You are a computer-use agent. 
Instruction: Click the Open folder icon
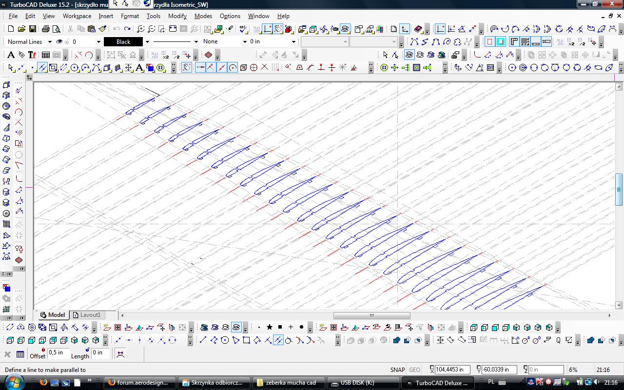tap(21, 29)
